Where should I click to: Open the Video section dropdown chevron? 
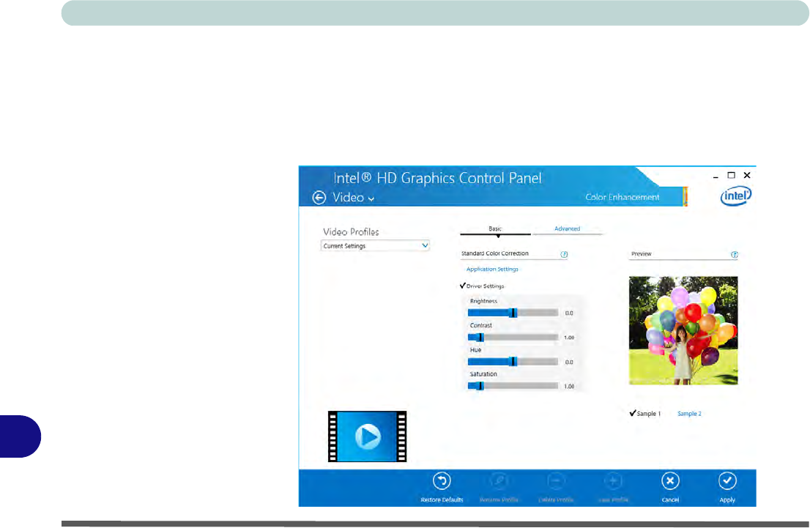coord(371,199)
